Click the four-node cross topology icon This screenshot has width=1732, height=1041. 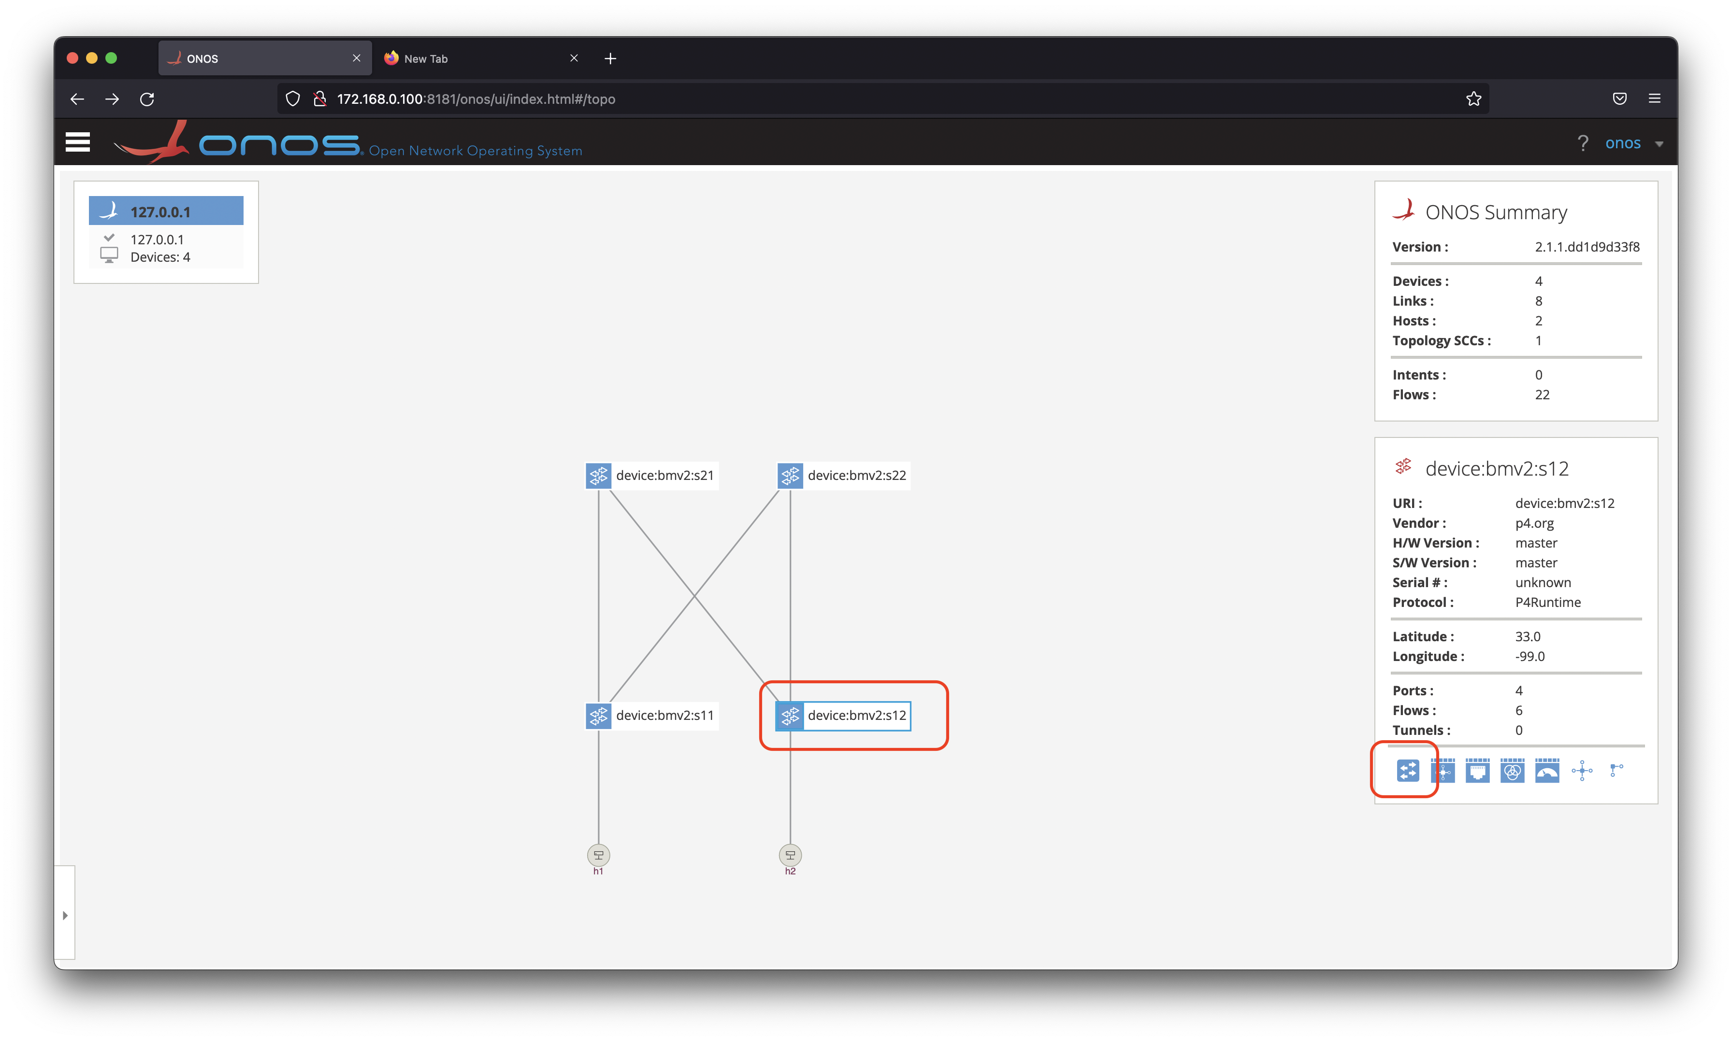pos(1582,770)
